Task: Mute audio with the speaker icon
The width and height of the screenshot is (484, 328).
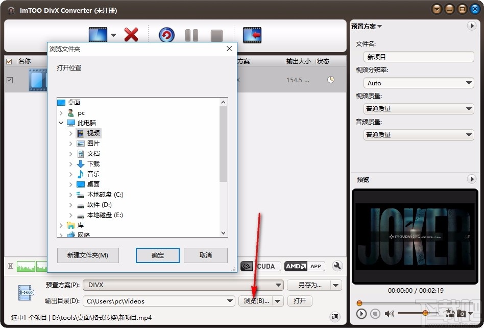Action: click(390, 314)
